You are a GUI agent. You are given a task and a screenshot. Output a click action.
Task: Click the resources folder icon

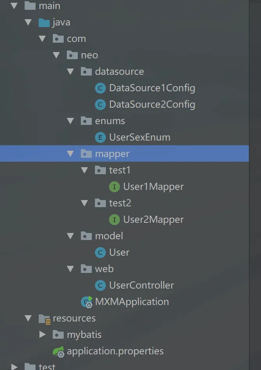point(44,319)
